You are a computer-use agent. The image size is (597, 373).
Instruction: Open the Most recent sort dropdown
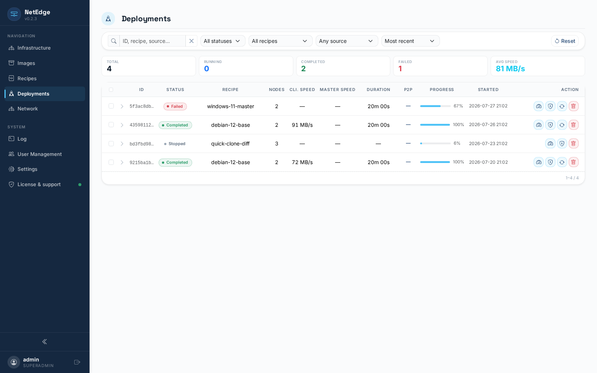(x=410, y=41)
